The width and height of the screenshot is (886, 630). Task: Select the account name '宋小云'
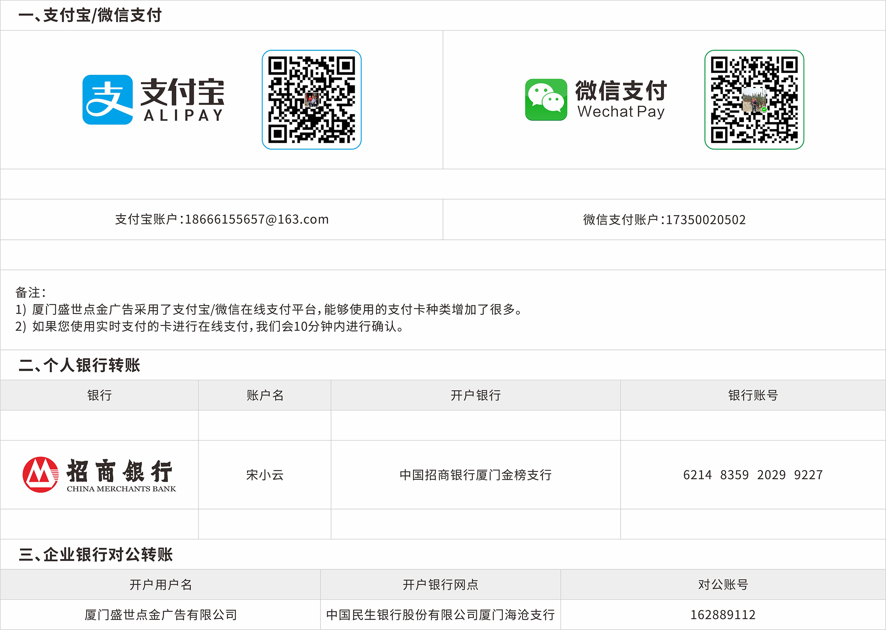265,475
